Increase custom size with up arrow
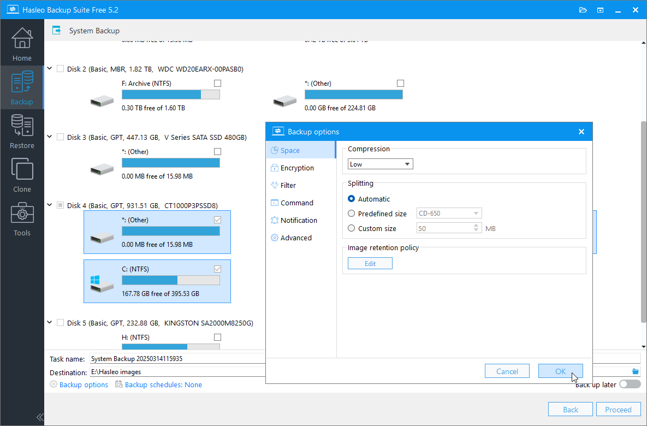This screenshot has height=426, width=647. tap(476, 226)
